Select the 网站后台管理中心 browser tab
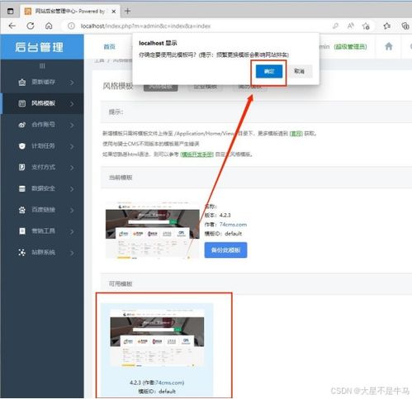The height and width of the screenshot is (399, 412). pyautogui.click(x=70, y=12)
